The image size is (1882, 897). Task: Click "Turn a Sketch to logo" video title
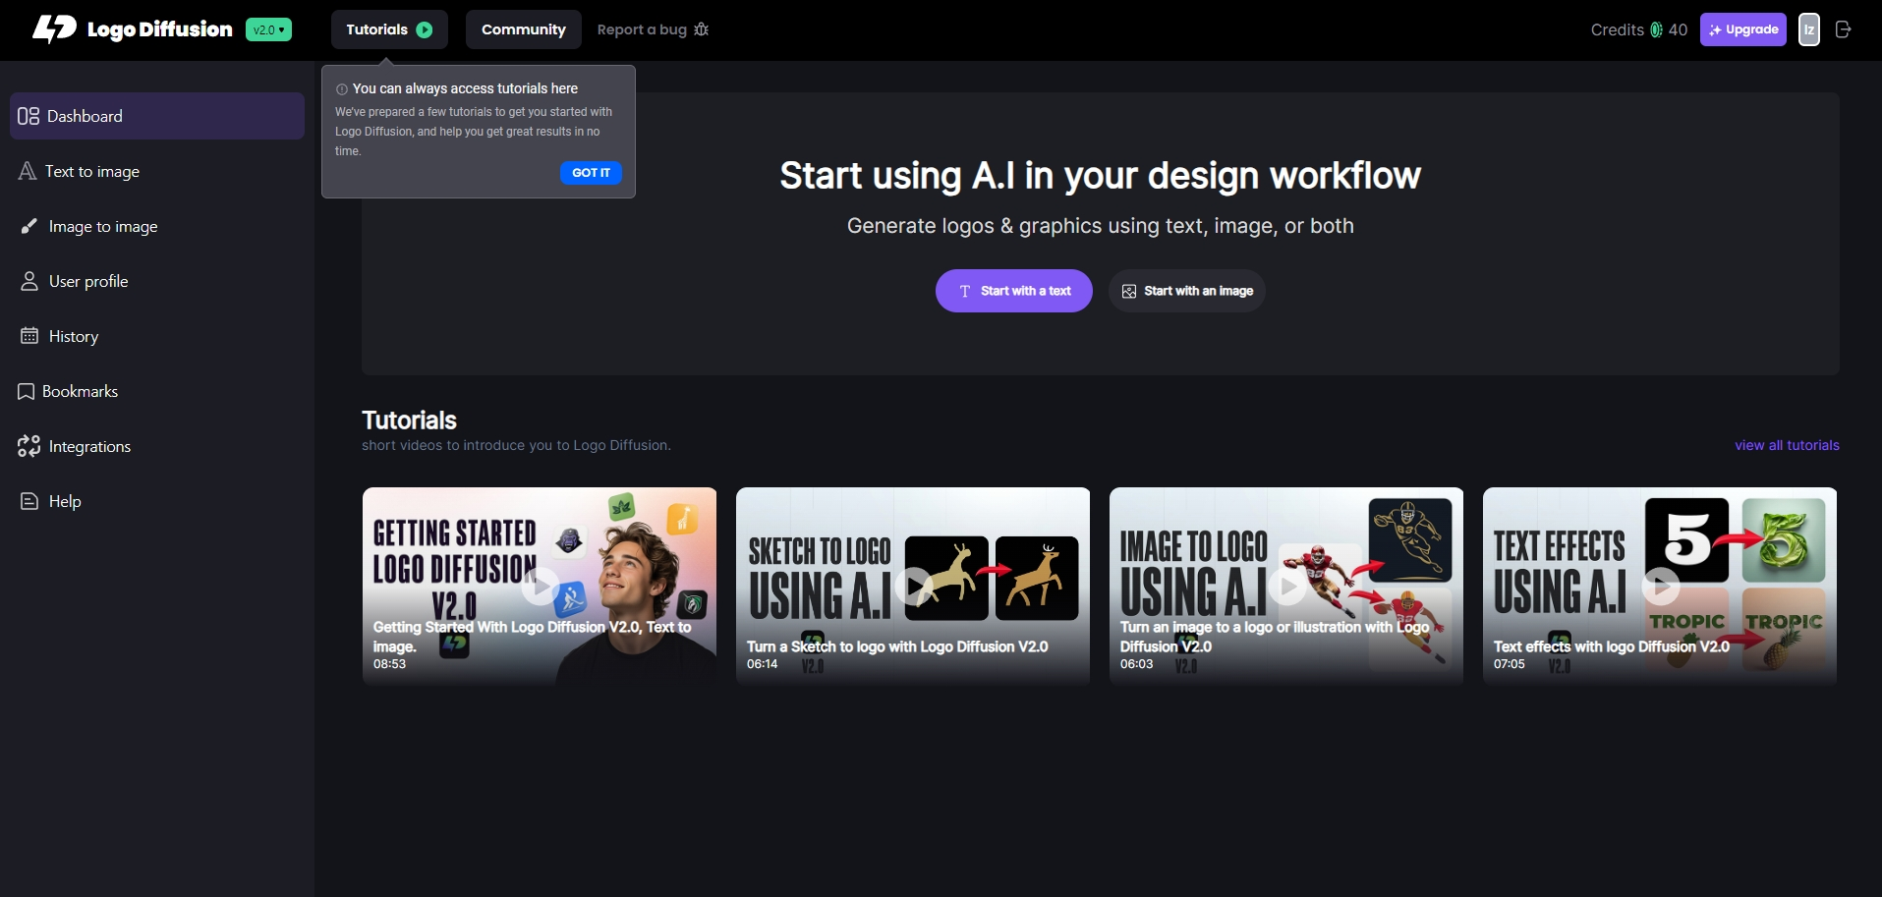tap(897, 646)
